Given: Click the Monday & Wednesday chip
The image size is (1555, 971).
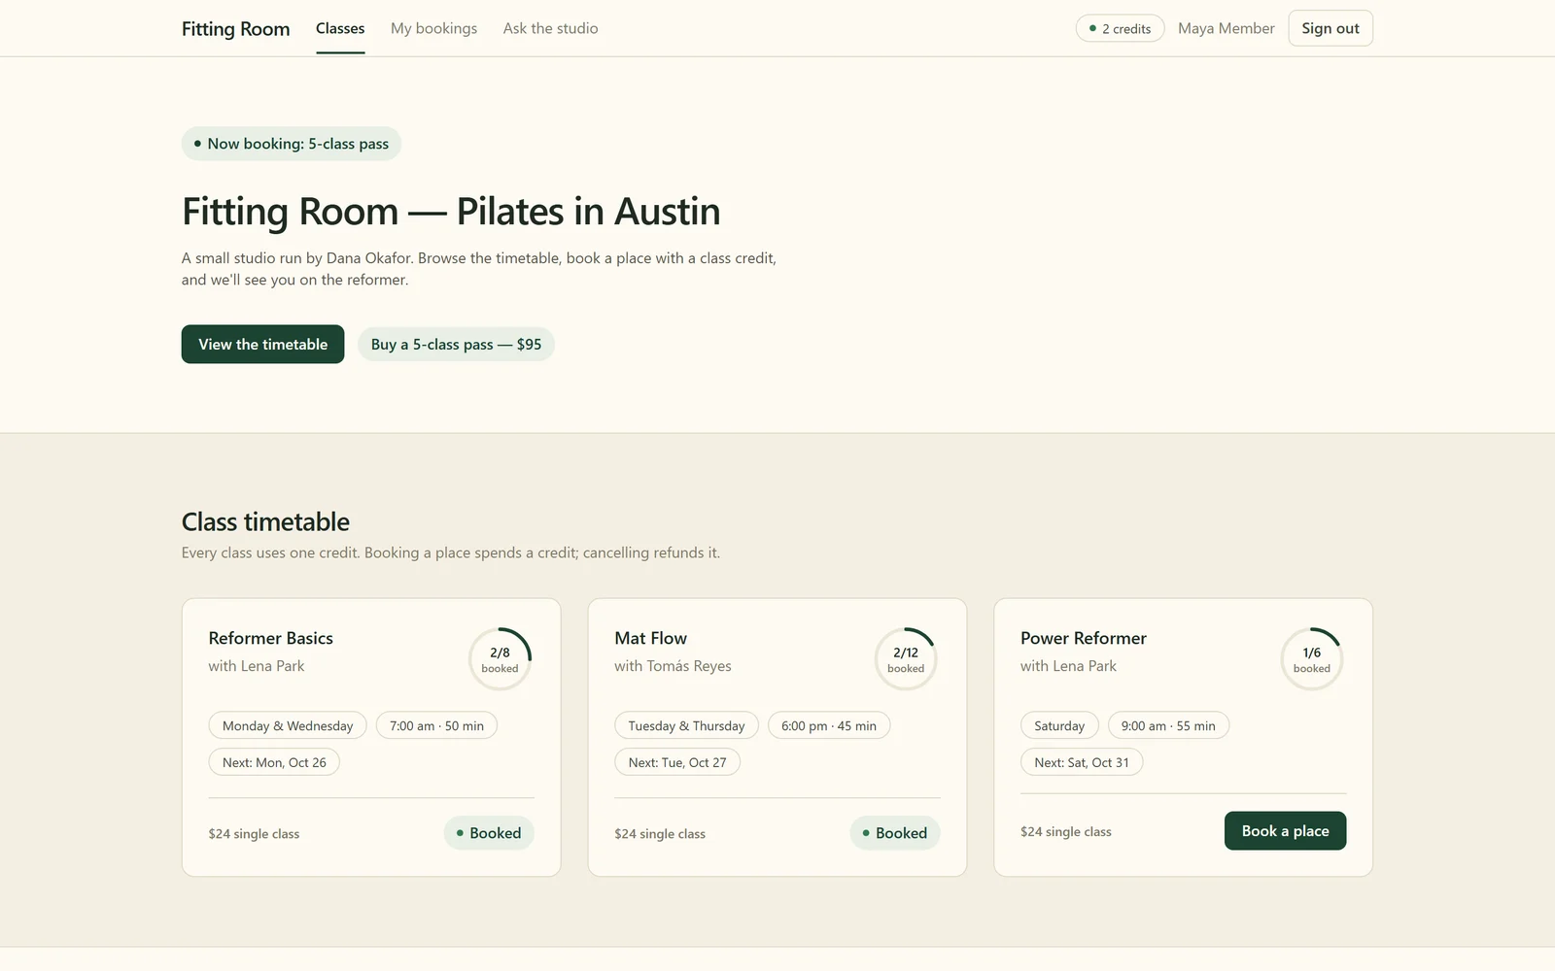Looking at the screenshot, I should pyautogui.click(x=288, y=725).
